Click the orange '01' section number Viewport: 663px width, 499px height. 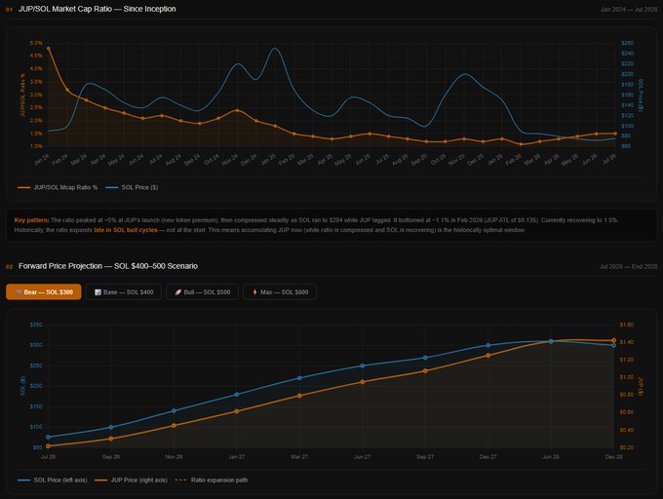(9, 10)
